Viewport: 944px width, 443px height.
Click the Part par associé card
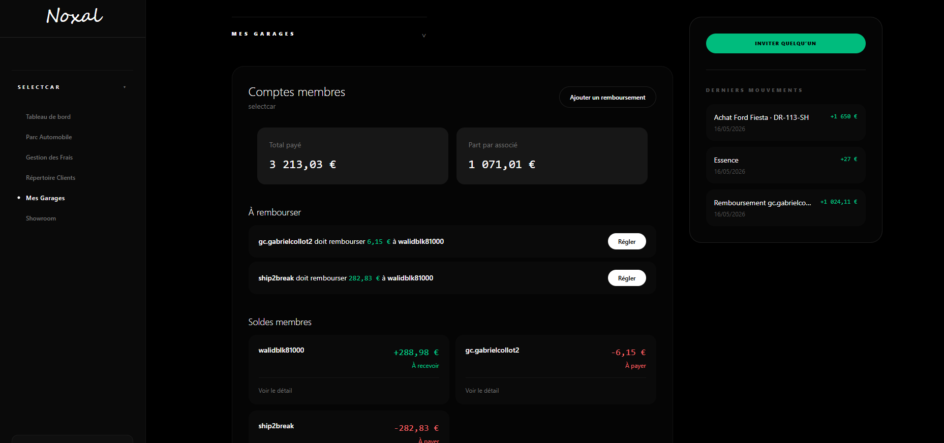[552, 155]
